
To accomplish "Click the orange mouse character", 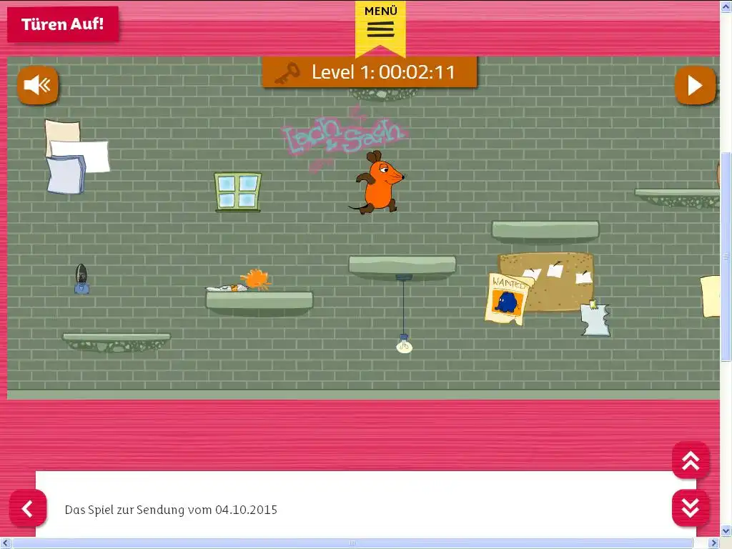I will [377, 182].
